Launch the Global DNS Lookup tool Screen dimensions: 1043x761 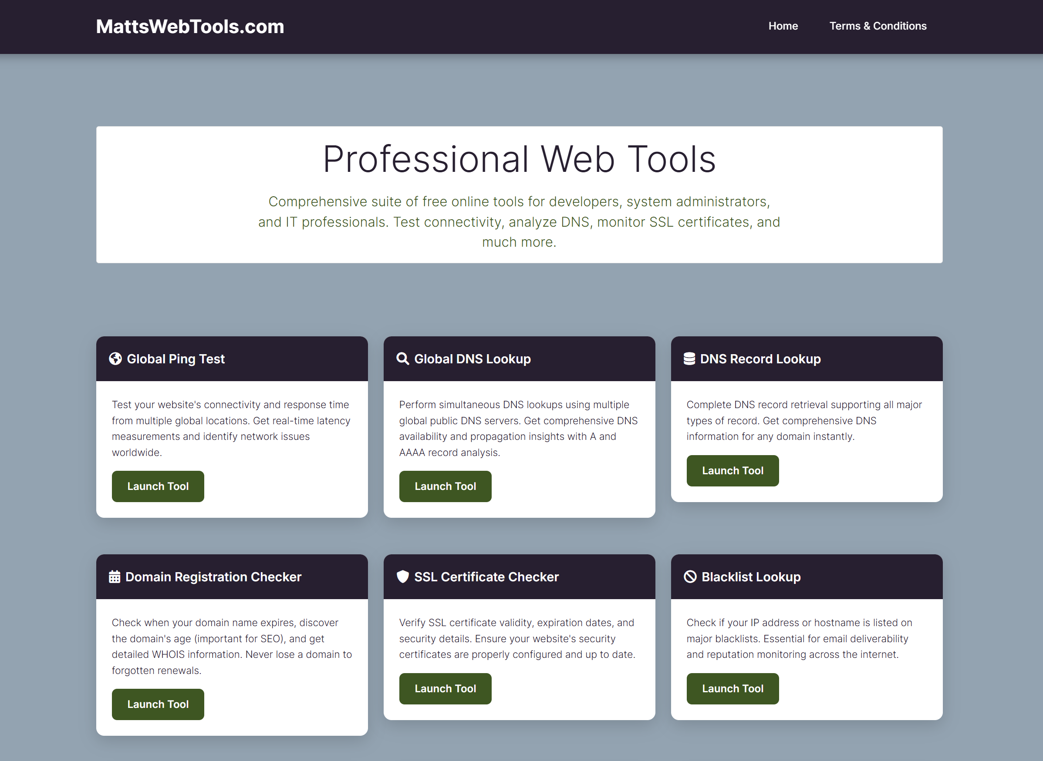point(445,486)
